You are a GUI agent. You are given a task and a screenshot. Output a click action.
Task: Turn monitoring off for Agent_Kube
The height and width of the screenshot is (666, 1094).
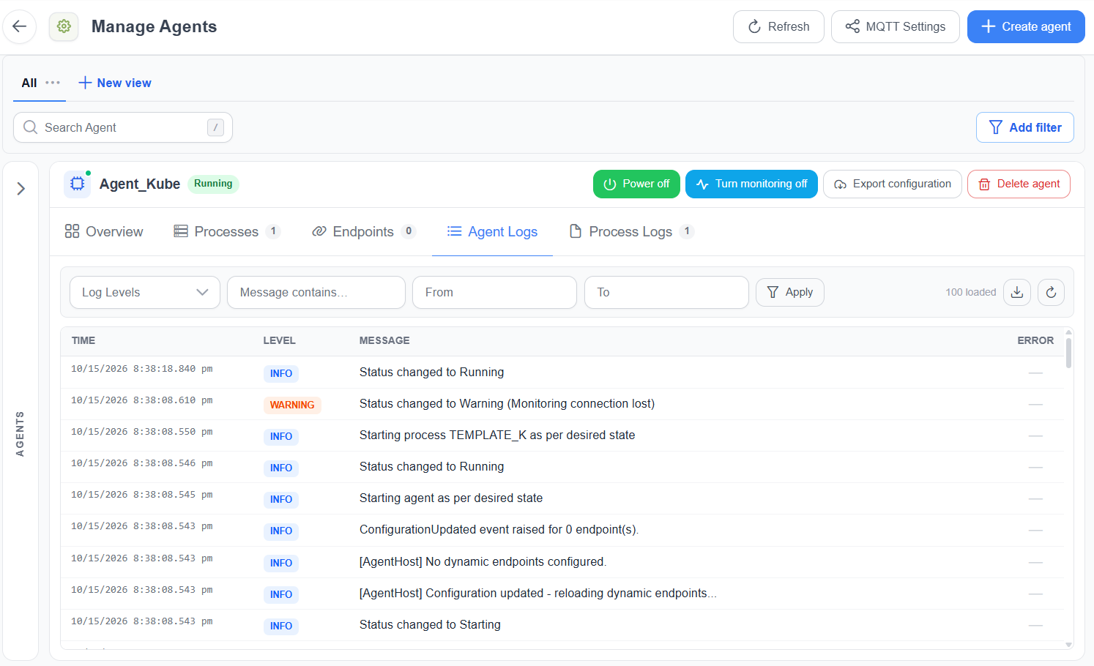751,184
